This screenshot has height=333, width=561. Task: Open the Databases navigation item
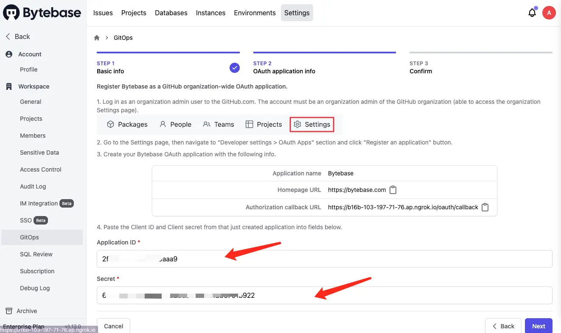[x=171, y=13]
